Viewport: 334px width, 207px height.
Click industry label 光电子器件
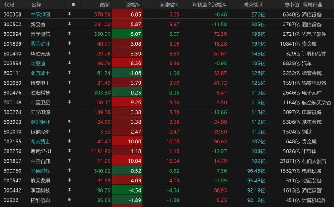pos(314,34)
